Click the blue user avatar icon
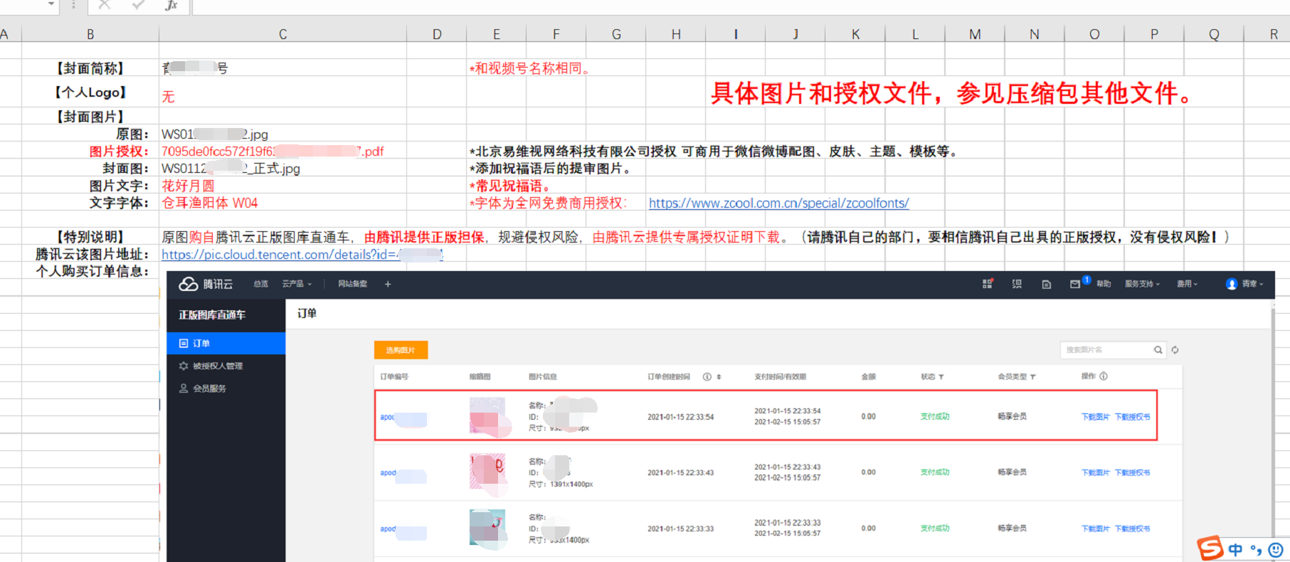 1232,284
